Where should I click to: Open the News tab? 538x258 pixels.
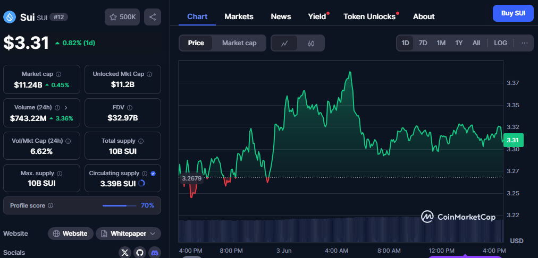281,16
